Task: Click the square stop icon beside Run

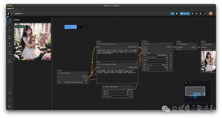Action: (89, 27)
